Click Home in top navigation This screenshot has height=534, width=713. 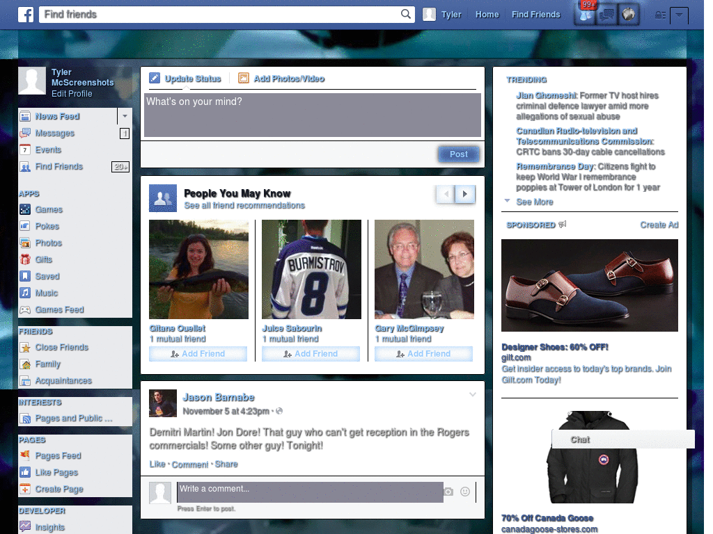[487, 15]
